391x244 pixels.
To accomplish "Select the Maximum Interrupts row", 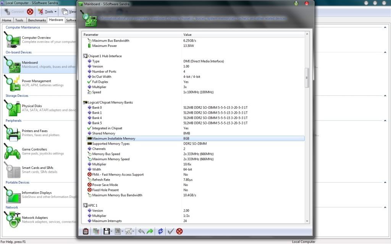I will pyautogui.click(x=195, y=221).
